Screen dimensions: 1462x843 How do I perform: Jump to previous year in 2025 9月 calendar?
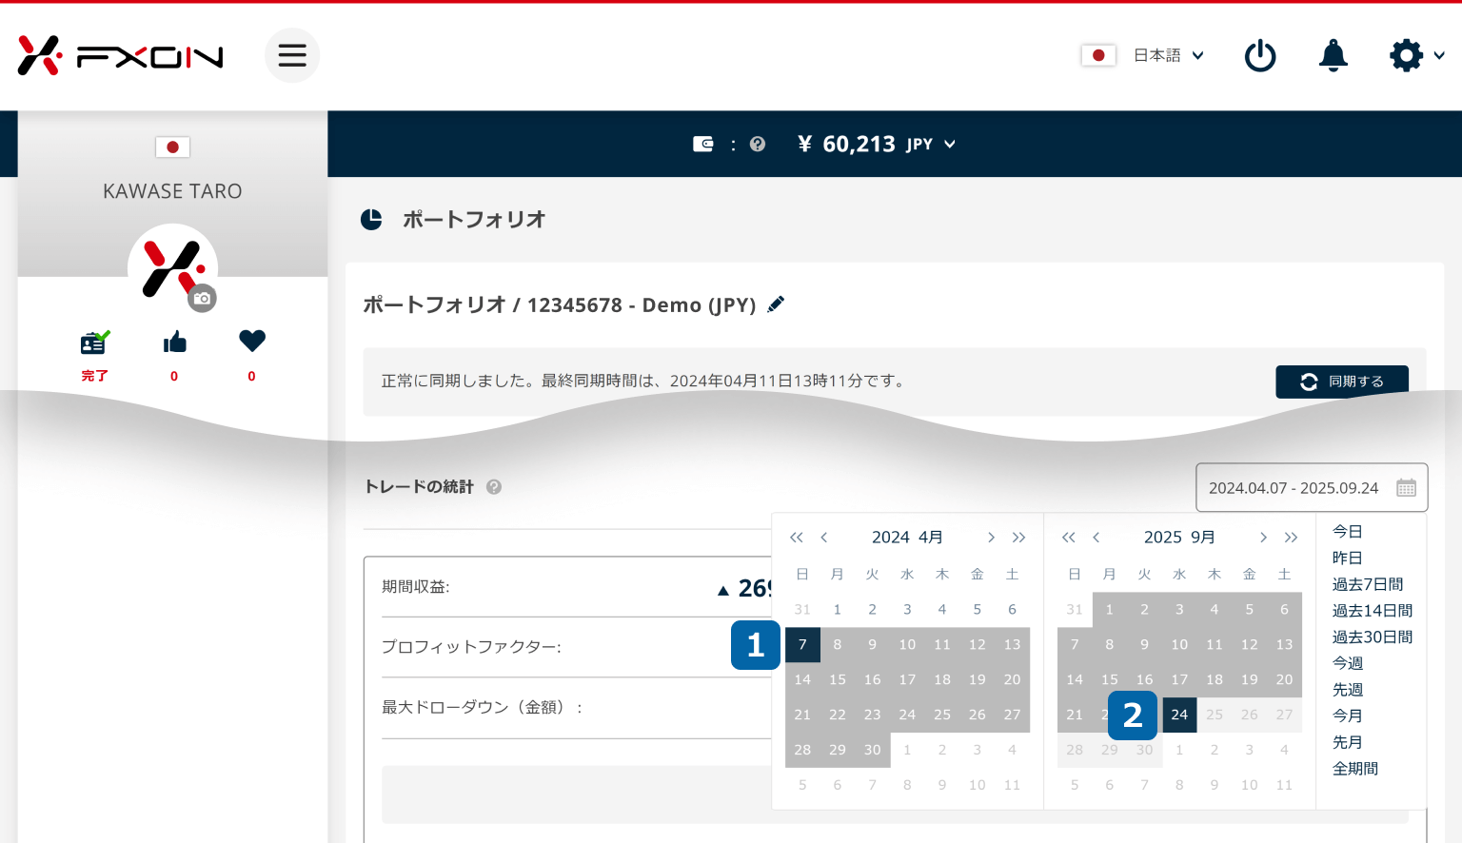(x=1069, y=538)
